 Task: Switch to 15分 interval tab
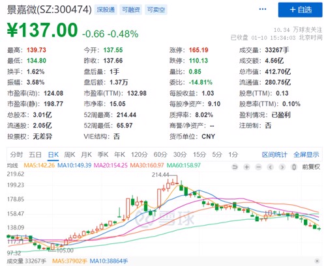click(x=200, y=155)
